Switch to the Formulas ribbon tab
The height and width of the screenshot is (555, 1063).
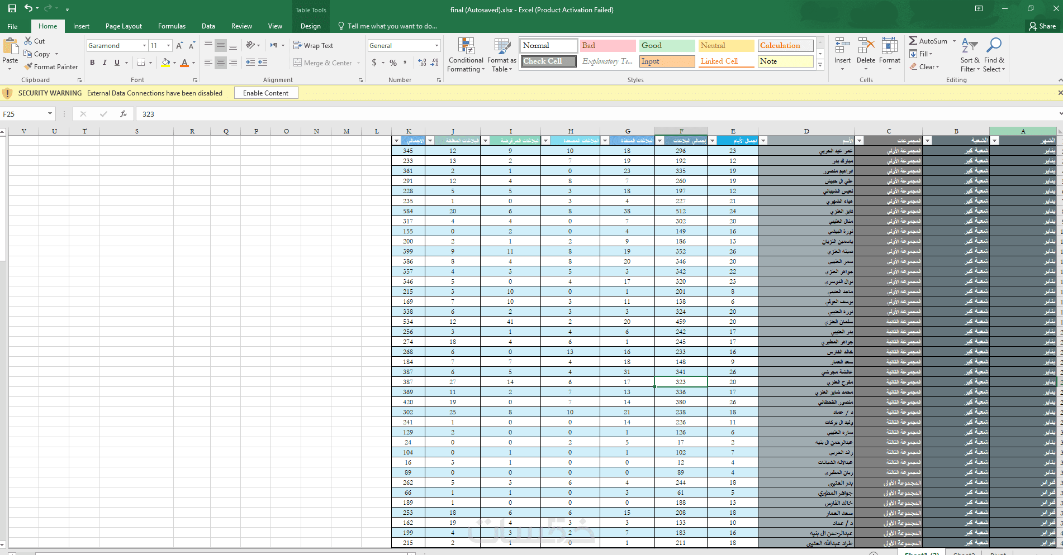(172, 26)
